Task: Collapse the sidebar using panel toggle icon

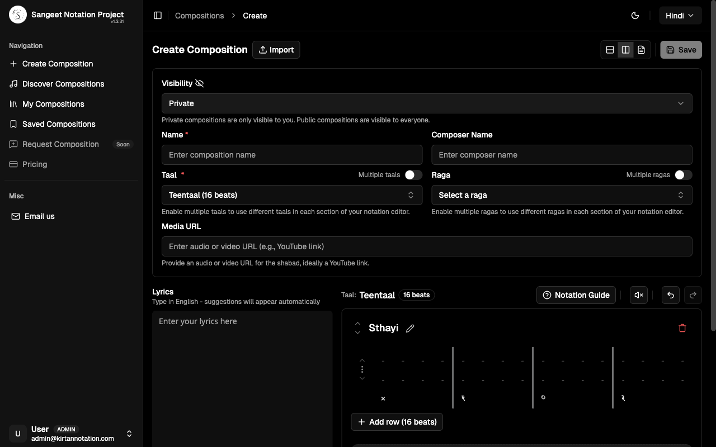Action: pos(158,15)
